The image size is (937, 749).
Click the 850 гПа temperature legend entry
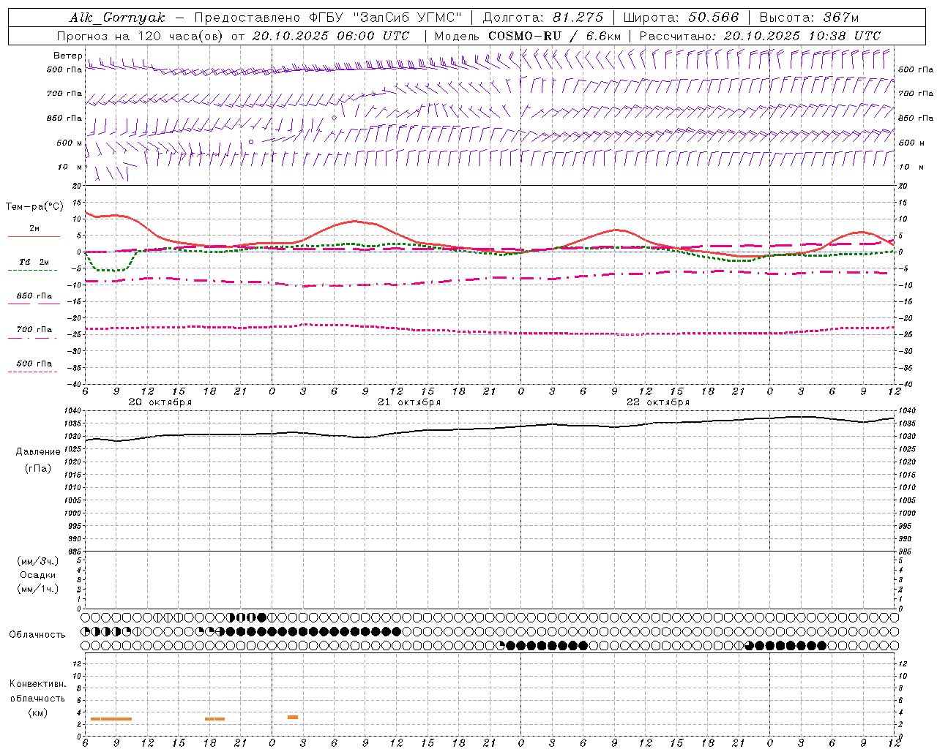click(x=34, y=296)
